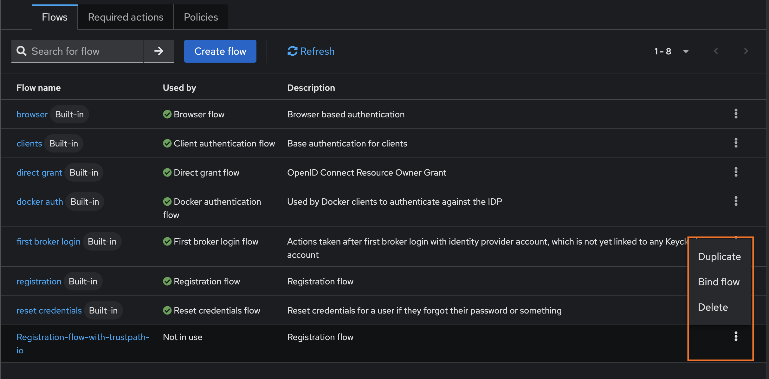Open options menu for the direct grant flow
The width and height of the screenshot is (769, 379).
point(736,172)
